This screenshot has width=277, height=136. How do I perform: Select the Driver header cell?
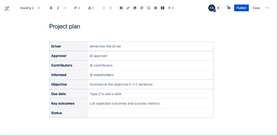click(68, 46)
